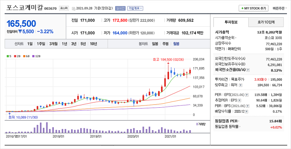Open help icon next to 배당수익률 2020.12
Viewport: 291px width, 149px height.
click(247, 111)
